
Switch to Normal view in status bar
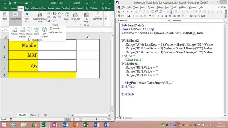tap(67, 119)
